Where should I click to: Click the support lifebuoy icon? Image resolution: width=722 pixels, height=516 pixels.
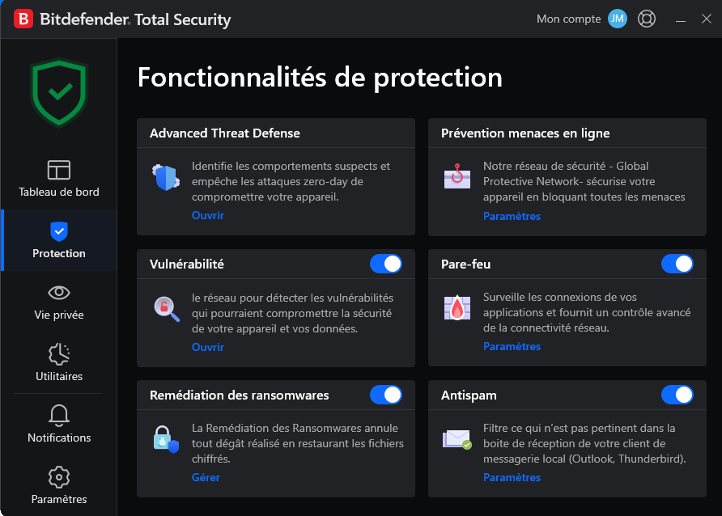point(647,19)
